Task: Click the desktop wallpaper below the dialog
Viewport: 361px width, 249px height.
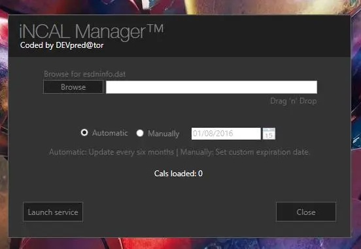Action: pyautogui.click(x=180, y=243)
